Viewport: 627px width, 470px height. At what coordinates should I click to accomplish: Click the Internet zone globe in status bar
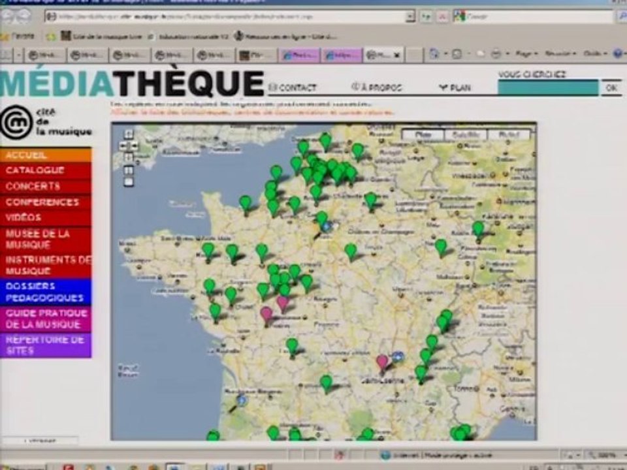pyautogui.click(x=385, y=455)
